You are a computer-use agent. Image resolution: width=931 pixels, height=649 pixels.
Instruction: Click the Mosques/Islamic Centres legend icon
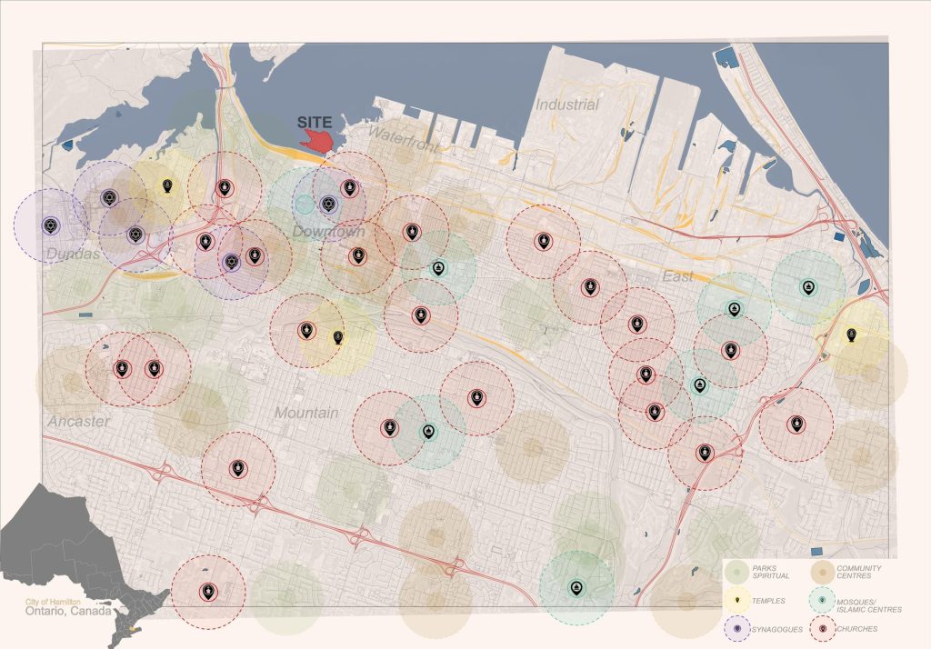(822, 601)
